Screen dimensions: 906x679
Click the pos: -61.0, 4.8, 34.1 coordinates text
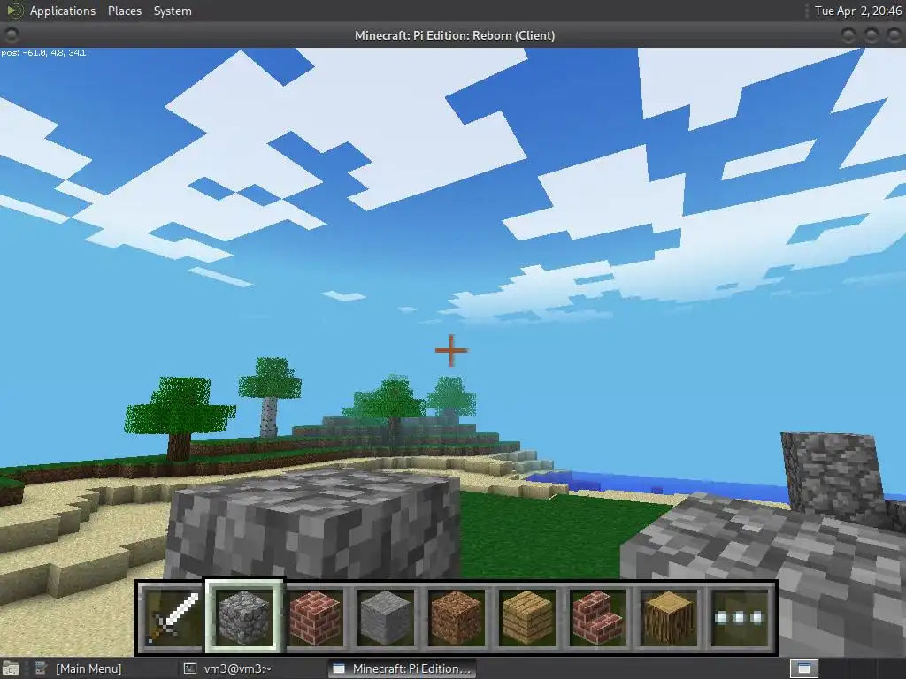coord(43,52)
